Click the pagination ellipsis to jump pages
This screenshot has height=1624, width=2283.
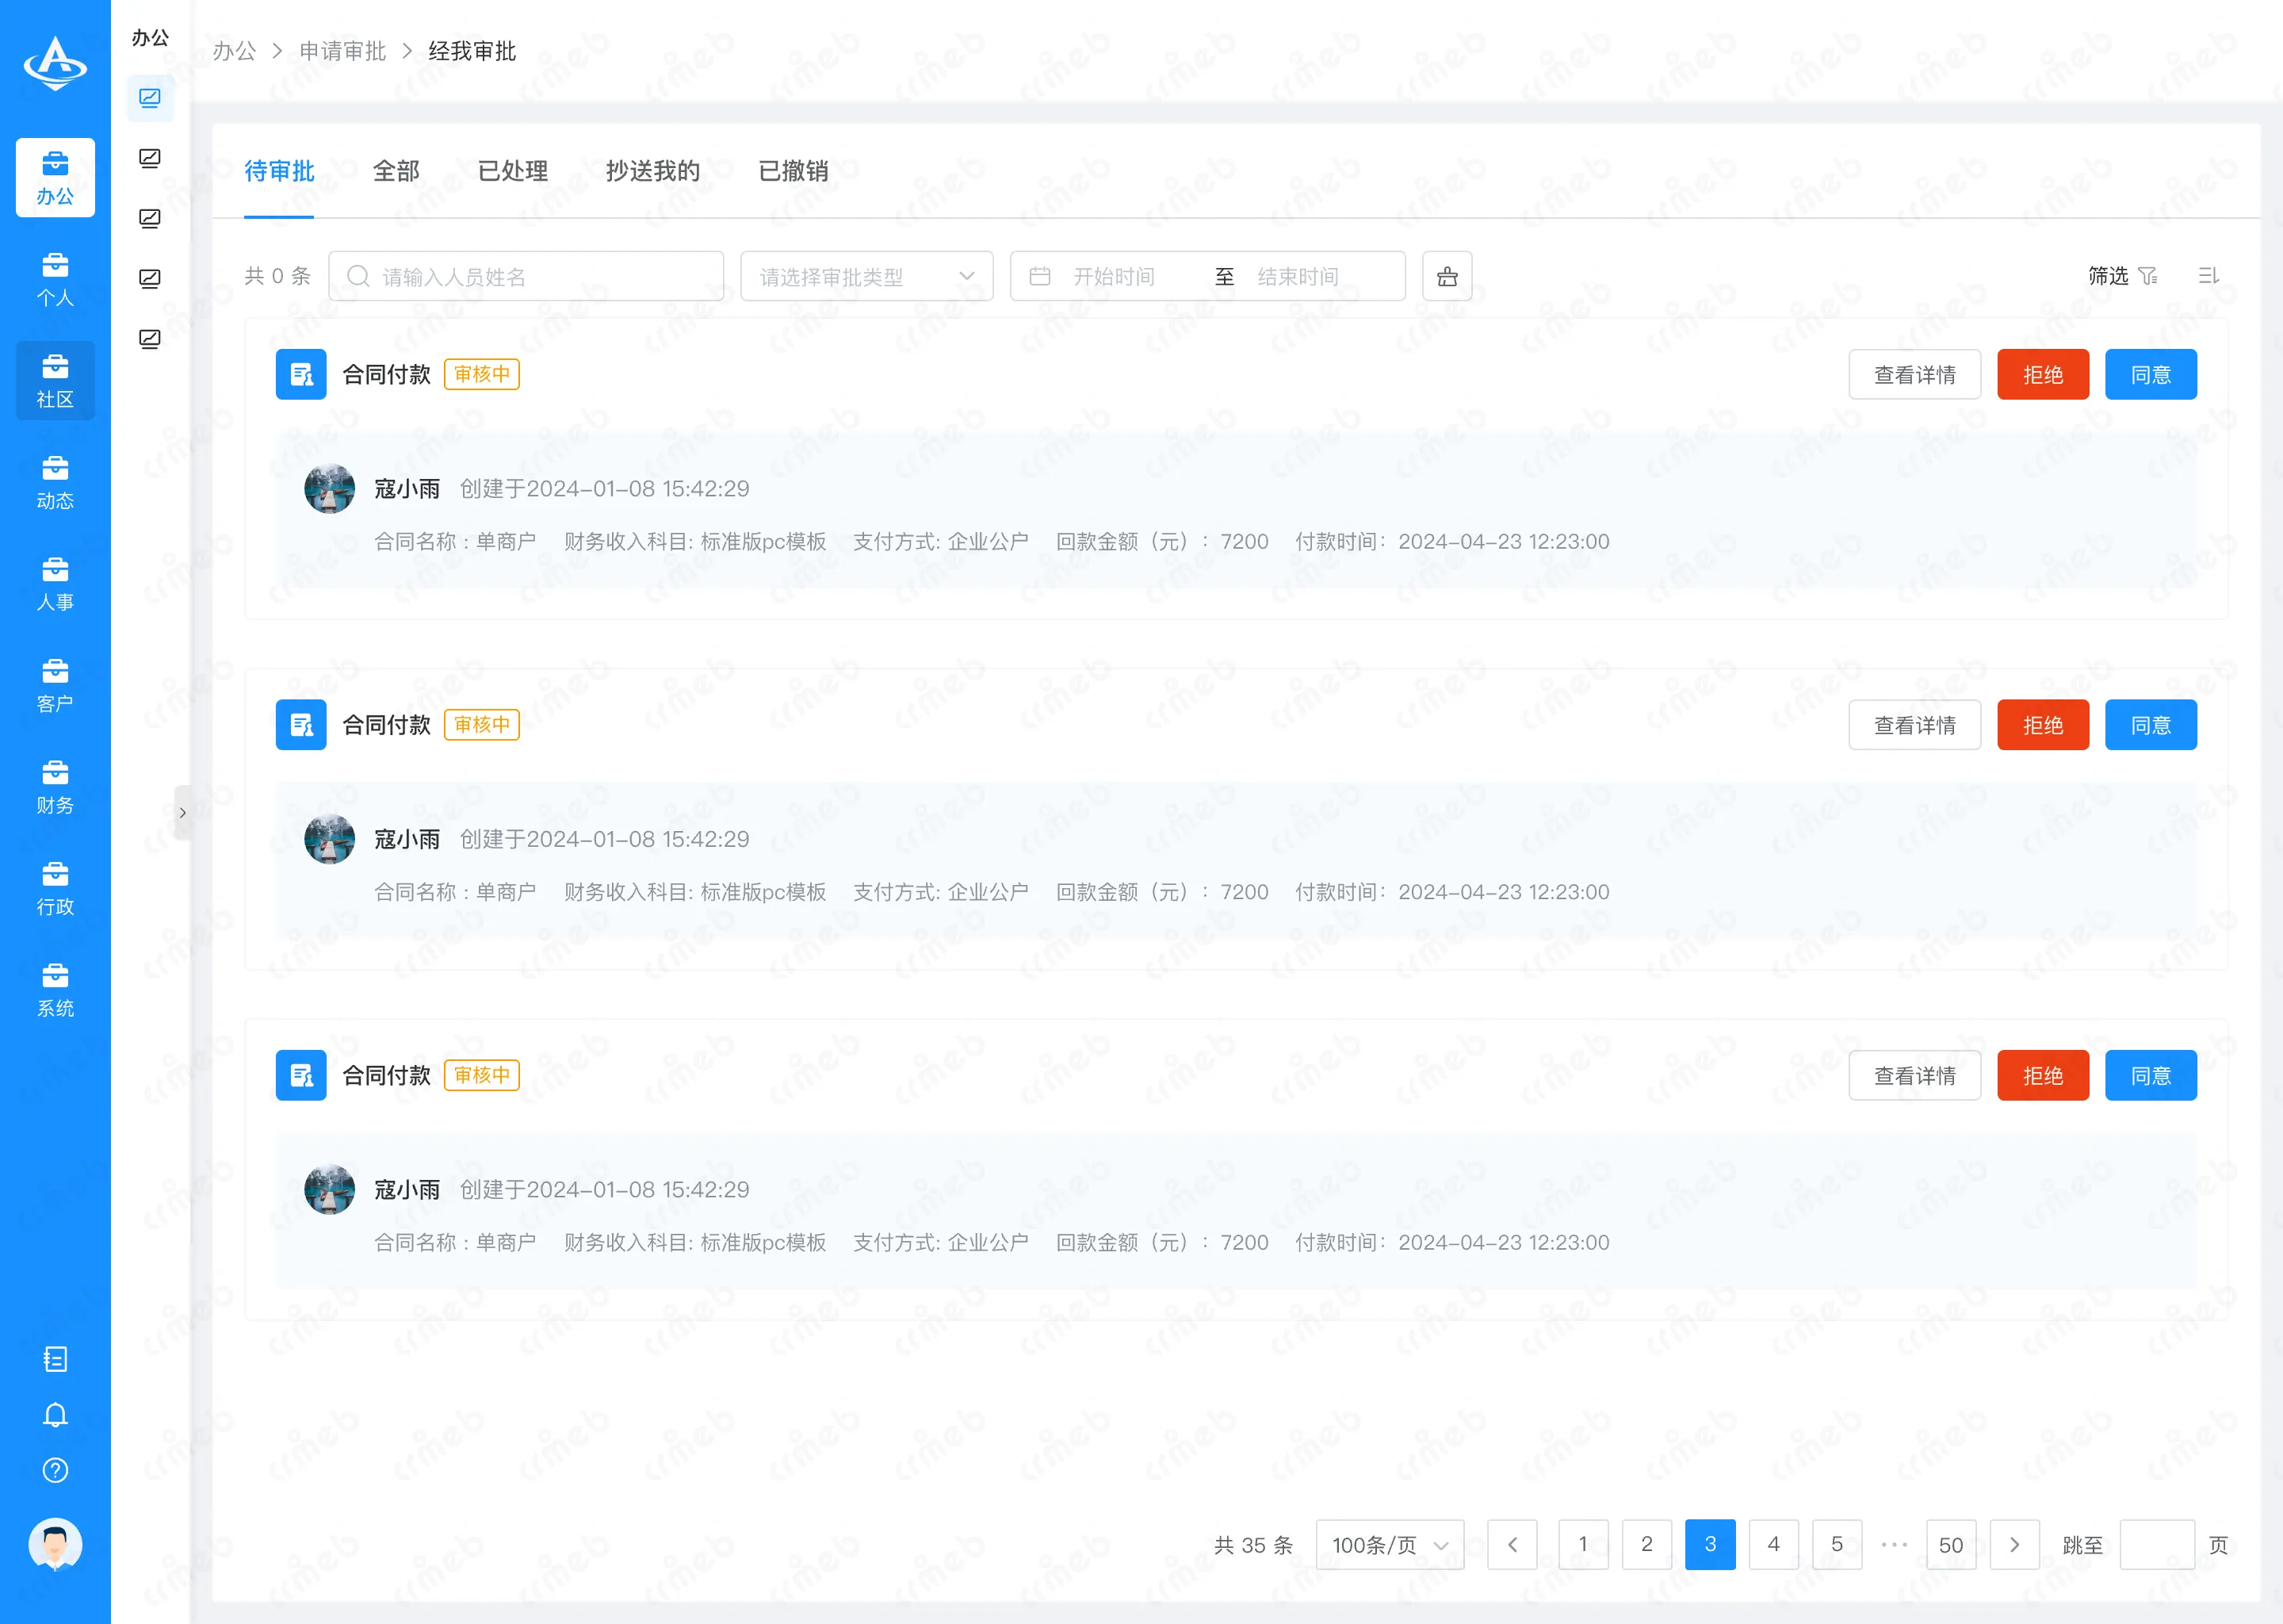point(1894,1545)
